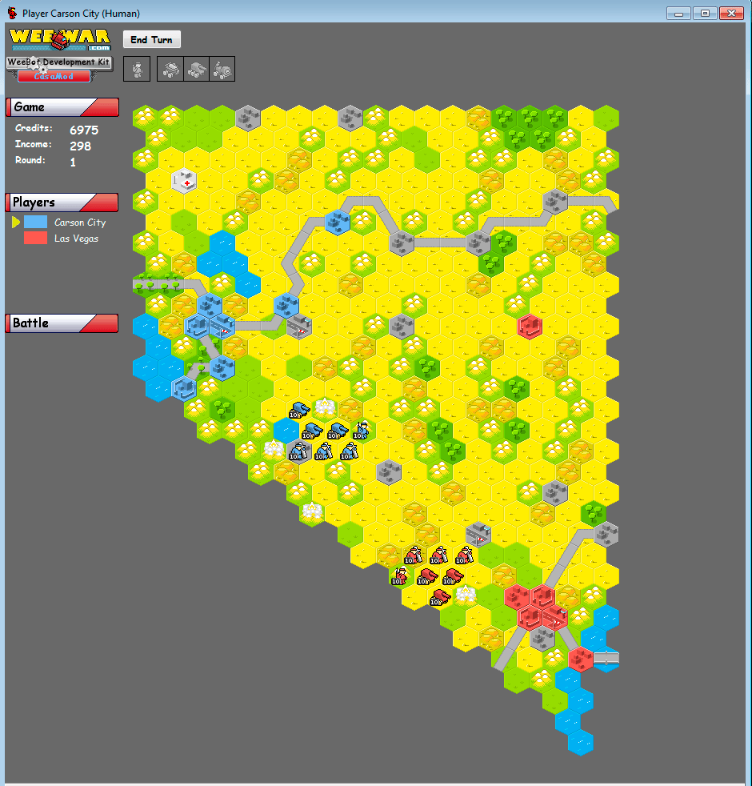
Task: Select the blue light trooper holding a flag
Action: coord(362,431)
